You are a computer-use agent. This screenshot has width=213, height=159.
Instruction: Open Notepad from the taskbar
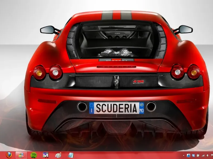click(x=70, y=155)
